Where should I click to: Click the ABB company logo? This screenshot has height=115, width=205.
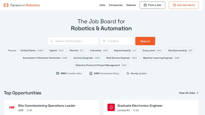[x=12, y=107]
